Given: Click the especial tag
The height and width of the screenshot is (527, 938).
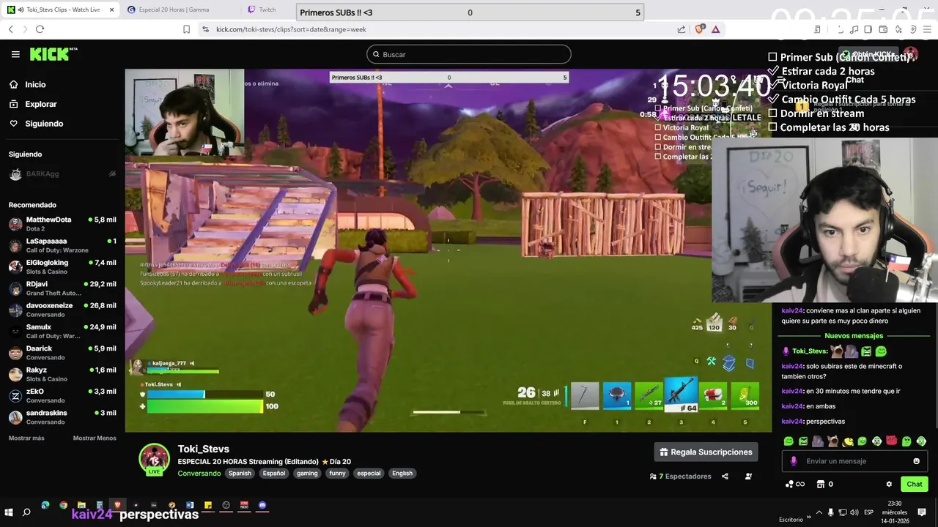Looking at the screenshot, I should point(369,474).
